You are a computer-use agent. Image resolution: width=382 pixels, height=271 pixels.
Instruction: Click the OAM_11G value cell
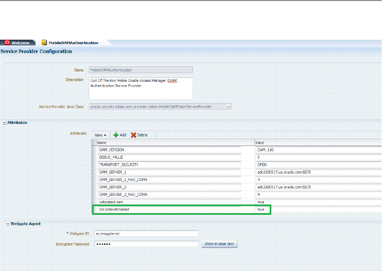click(319, 150)
